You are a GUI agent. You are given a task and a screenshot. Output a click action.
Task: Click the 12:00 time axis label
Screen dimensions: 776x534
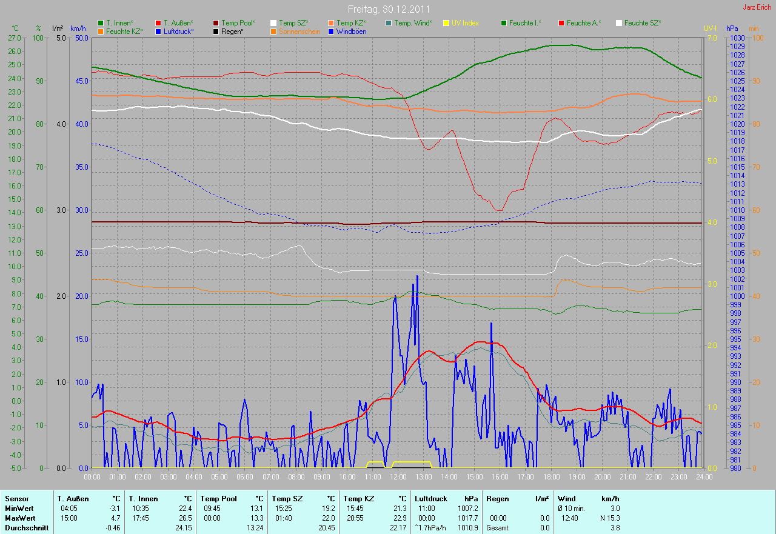point(398,477)
